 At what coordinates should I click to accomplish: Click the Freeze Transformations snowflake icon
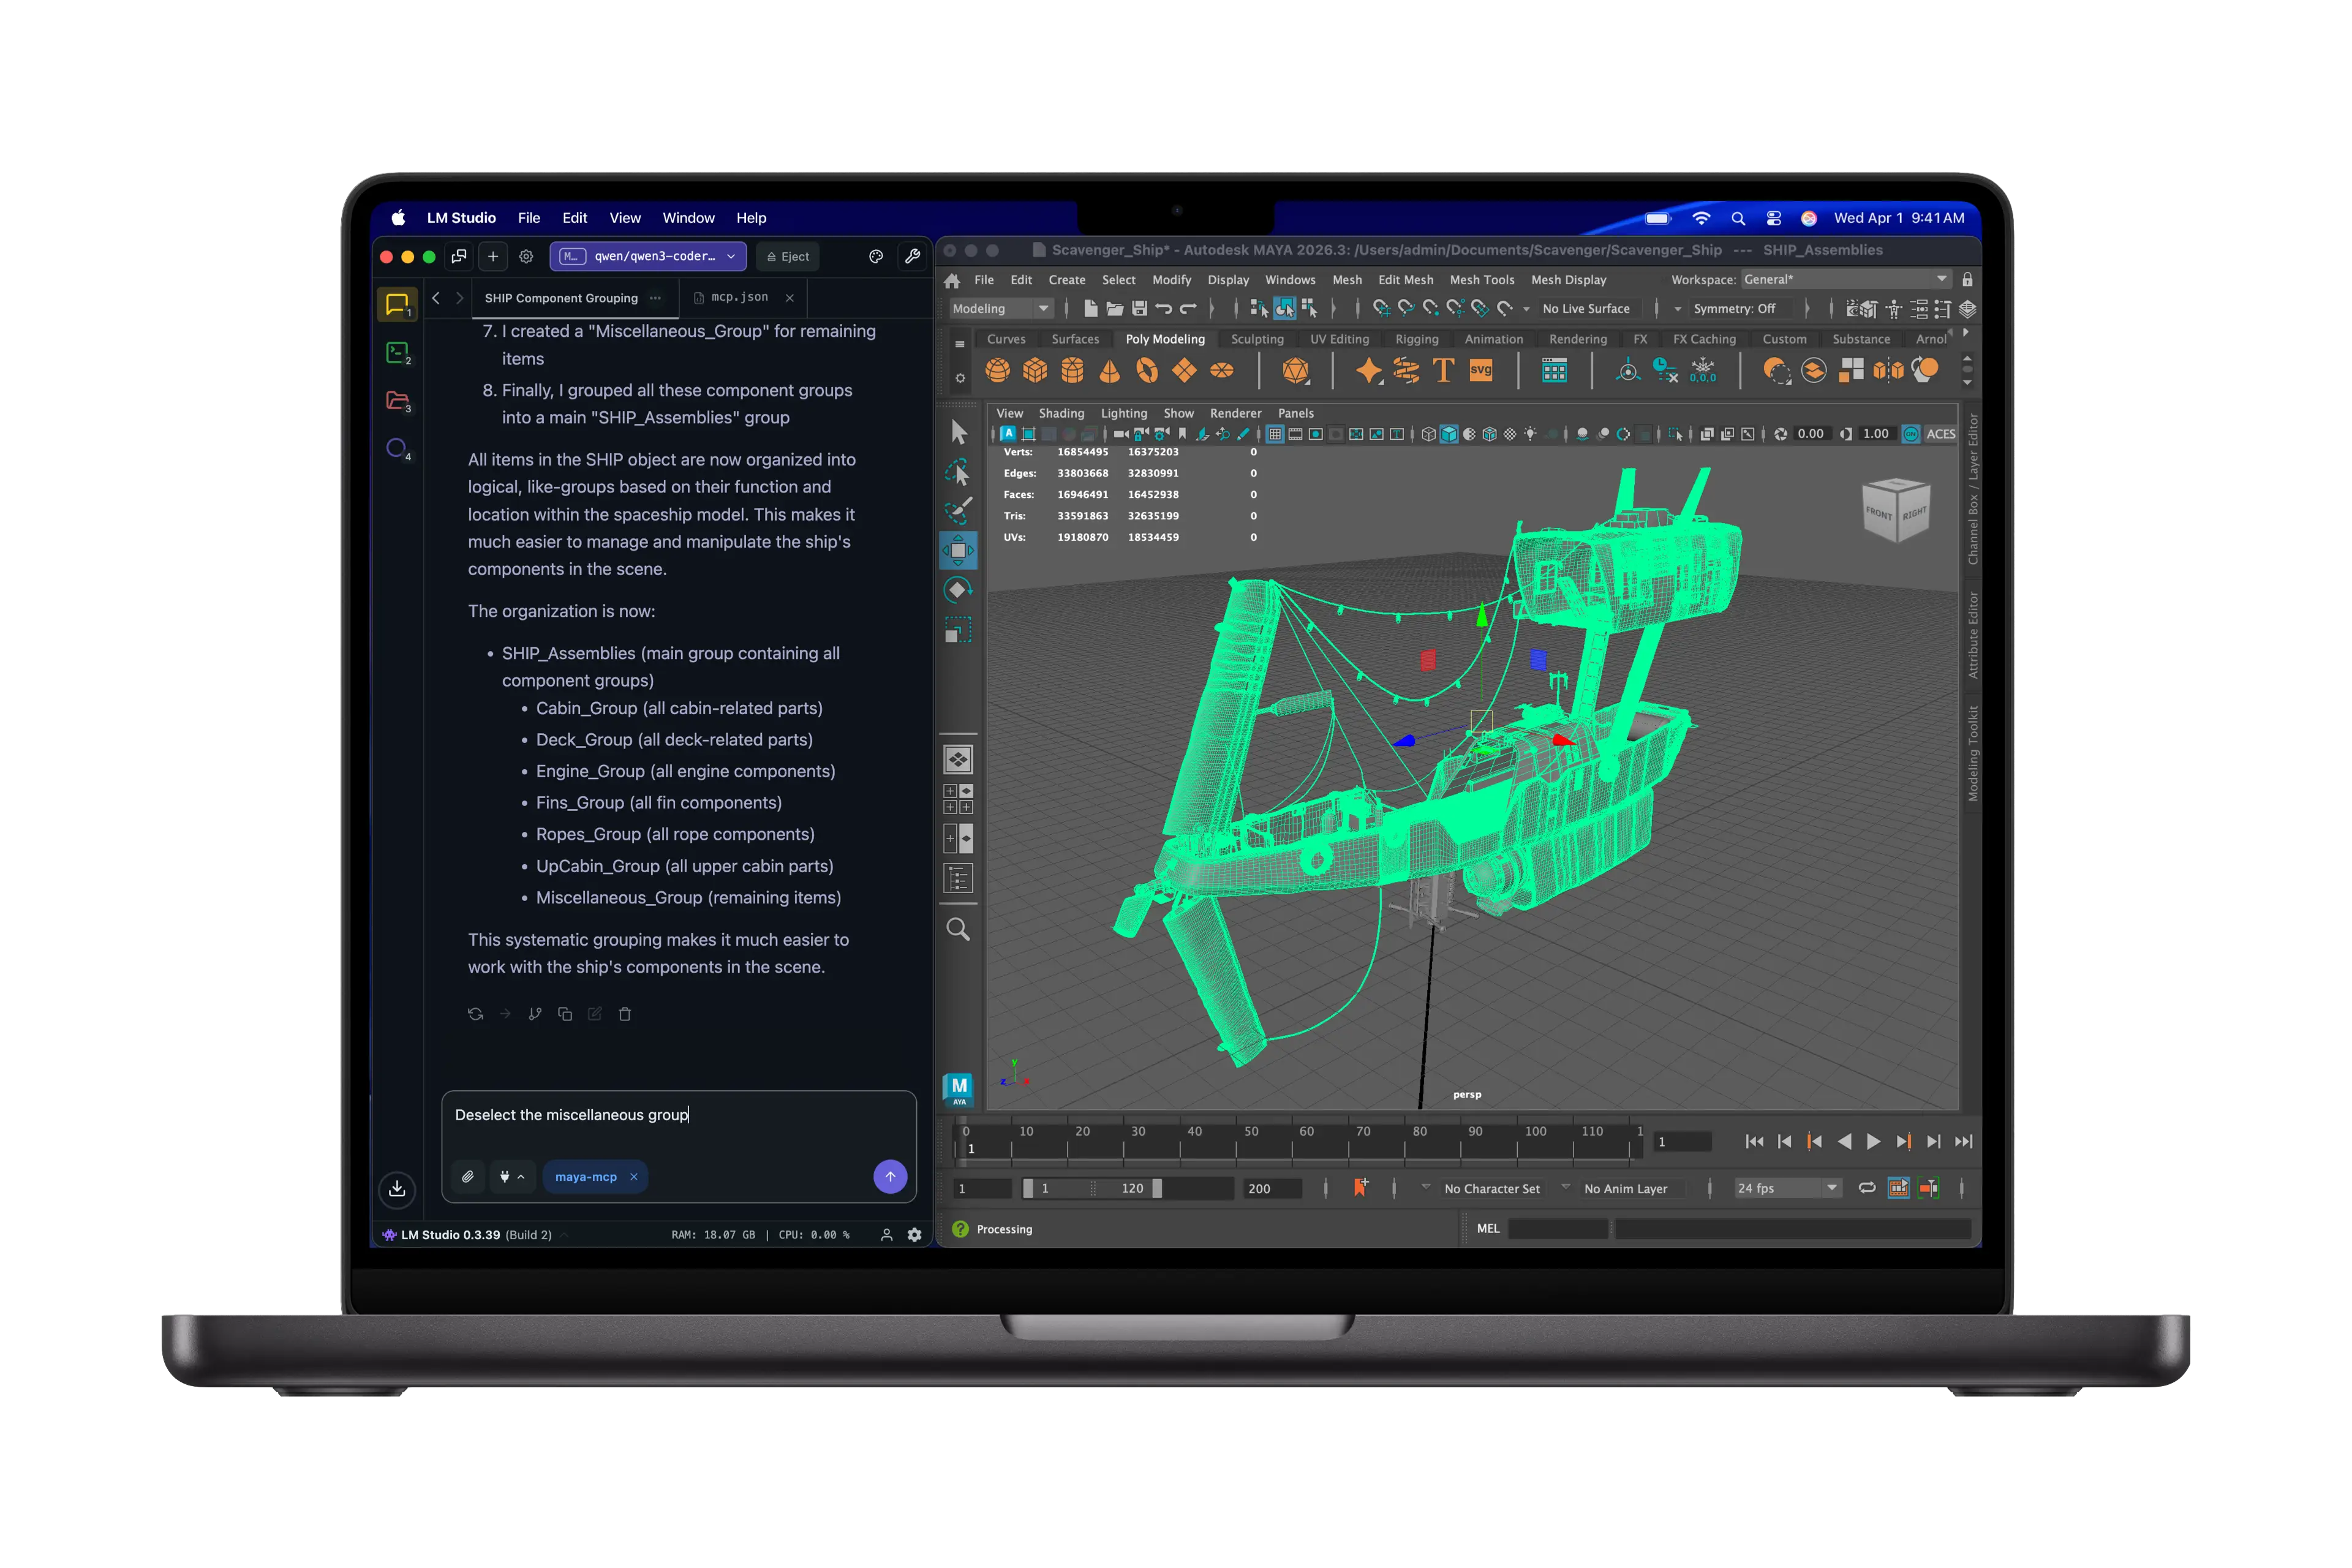tap(1702, 371)
